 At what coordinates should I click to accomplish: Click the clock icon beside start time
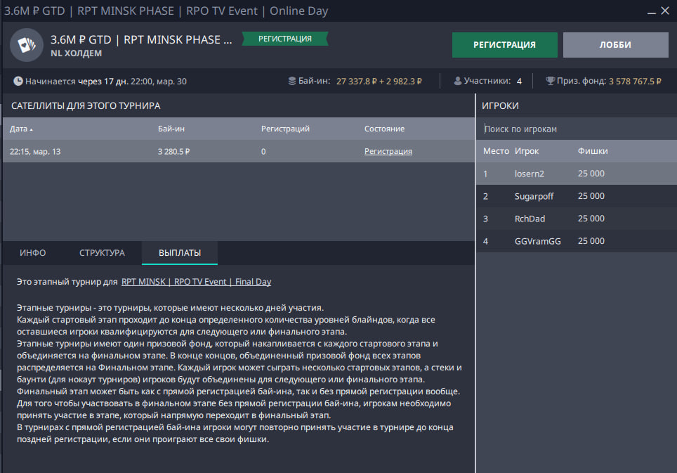[18, 81]
